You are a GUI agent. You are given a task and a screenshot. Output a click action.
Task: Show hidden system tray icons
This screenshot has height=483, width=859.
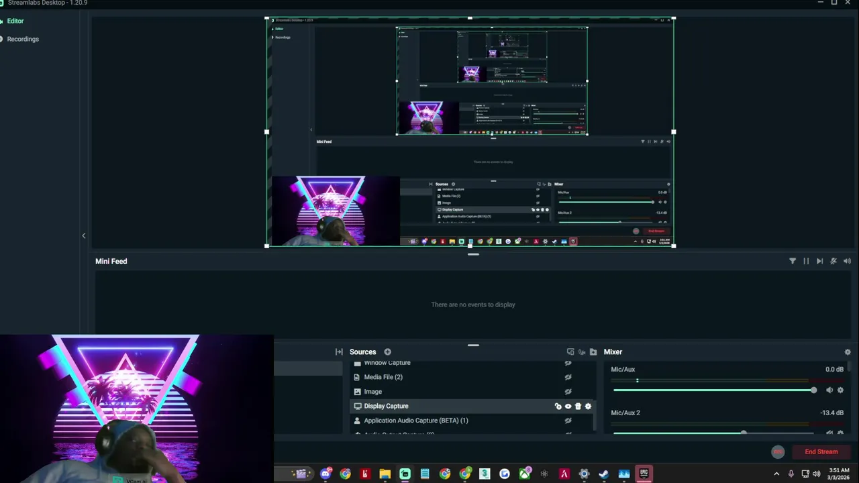tap(776, 474)
